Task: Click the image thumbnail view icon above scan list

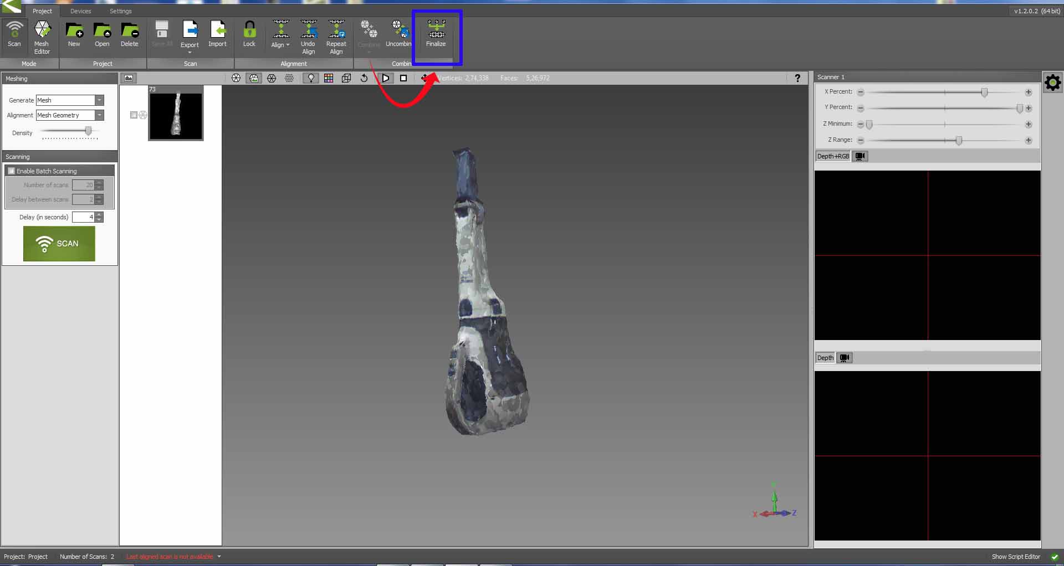Action: coord(129,78)
